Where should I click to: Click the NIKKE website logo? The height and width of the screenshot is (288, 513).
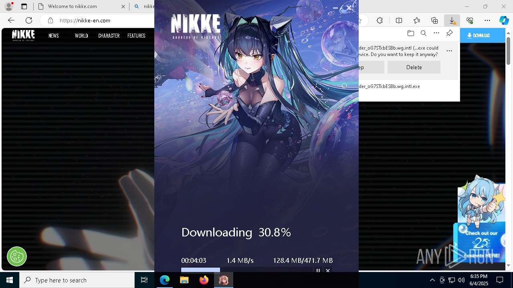23,35
